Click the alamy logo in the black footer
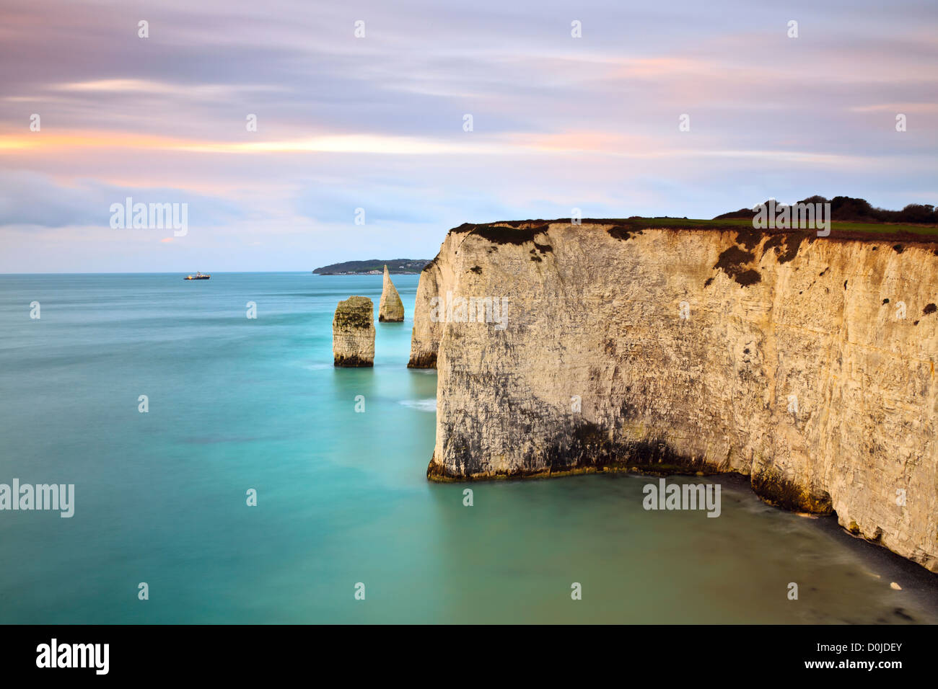Viewport: 938px width, 689px height. coord(72,657)
